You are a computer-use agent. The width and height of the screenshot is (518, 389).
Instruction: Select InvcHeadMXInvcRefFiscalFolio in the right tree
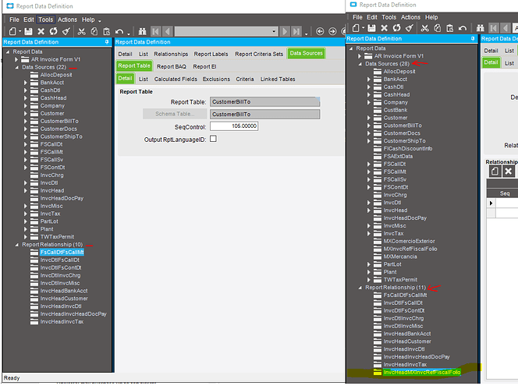422,373
